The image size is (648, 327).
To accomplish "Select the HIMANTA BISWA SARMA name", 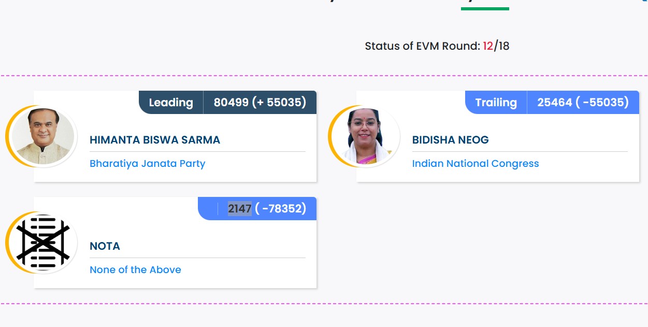I will pos(155,140).
